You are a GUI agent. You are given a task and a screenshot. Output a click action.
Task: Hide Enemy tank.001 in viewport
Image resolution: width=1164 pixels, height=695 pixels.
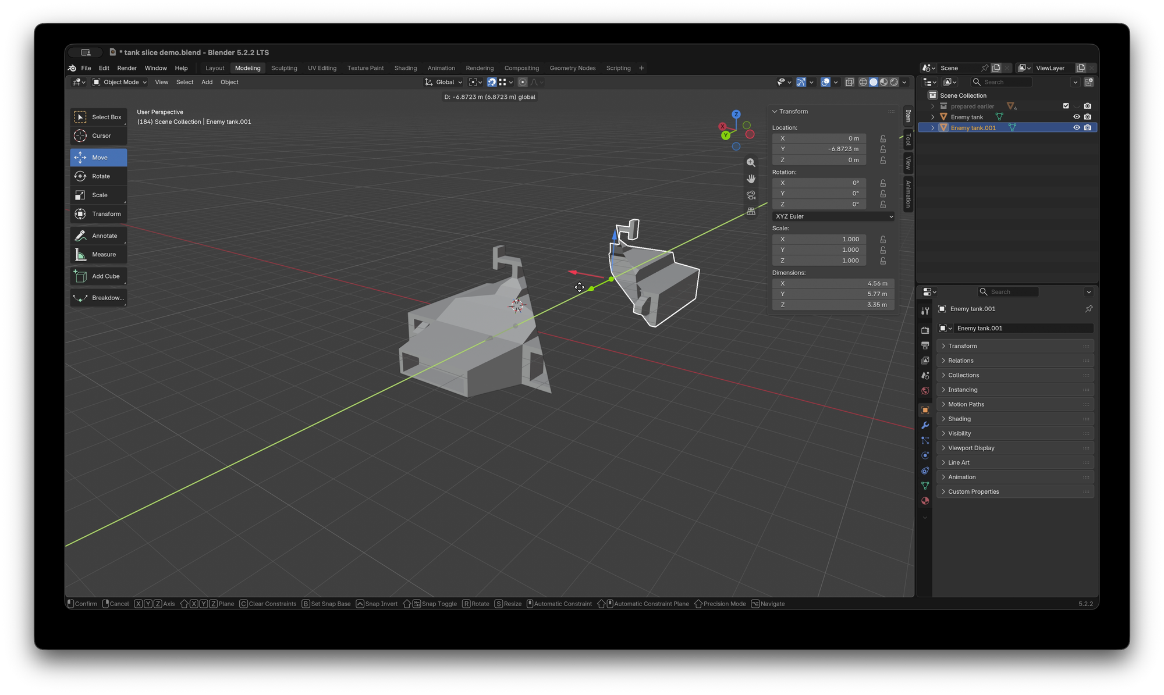tap(1076, 127)
